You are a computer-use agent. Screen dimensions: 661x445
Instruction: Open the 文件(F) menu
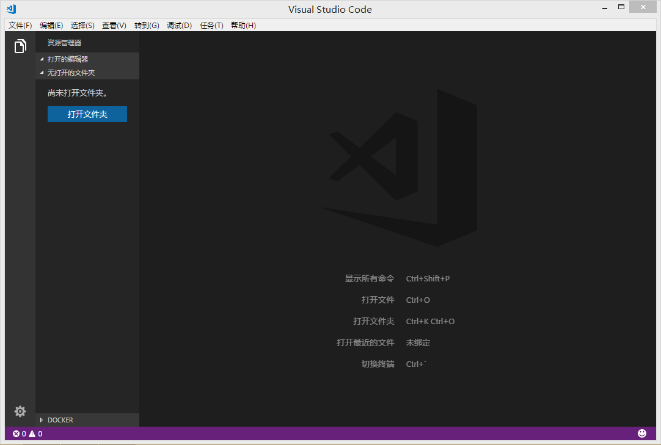(x=20, y=25)
